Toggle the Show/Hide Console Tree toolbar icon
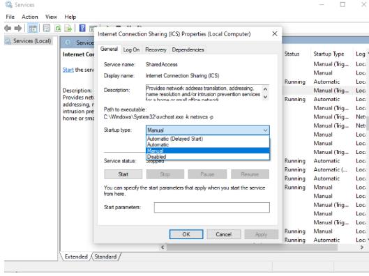This screenshot has width=369, height=276. click(33, 29)
